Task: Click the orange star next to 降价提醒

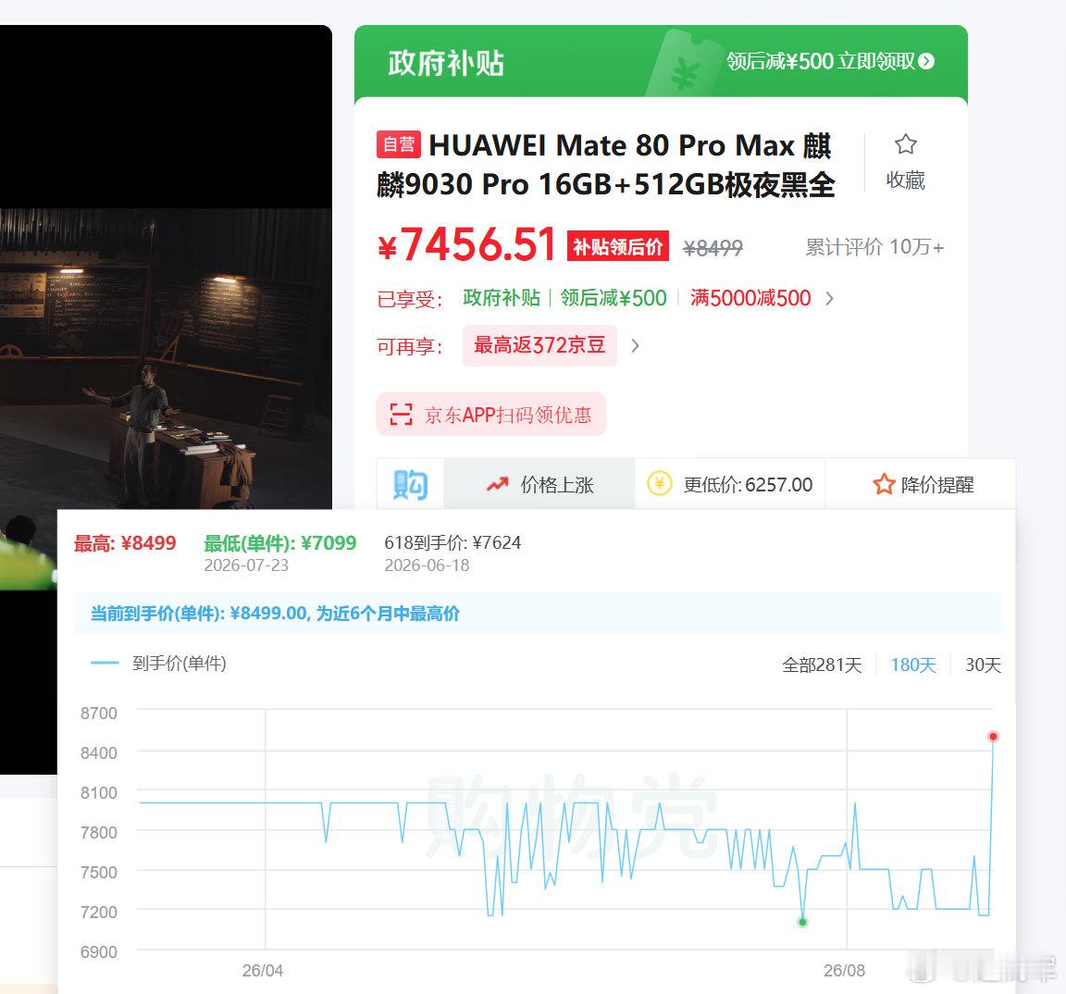Action: click(883, 484)
